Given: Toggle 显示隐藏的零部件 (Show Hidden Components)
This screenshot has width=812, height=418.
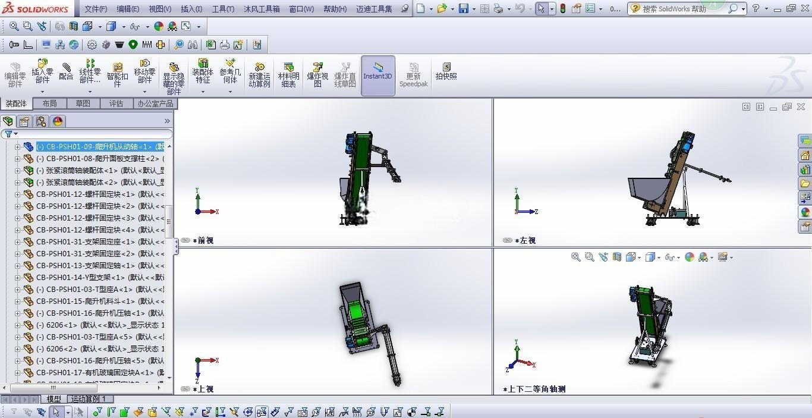Looking at the screenshot, I should [x=174, y=78].
